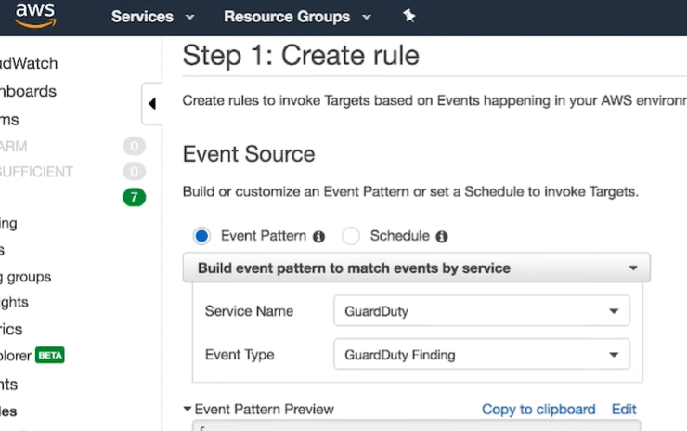
Task: Click the BETA badge in sidebar
Action: point(50,356)
